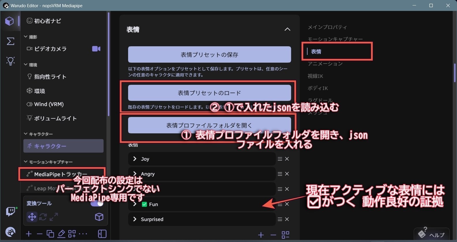The width and height of the screenshot is (457, 242).
Task: Toggle the 変換ツール switch
Action: (97, 203)
